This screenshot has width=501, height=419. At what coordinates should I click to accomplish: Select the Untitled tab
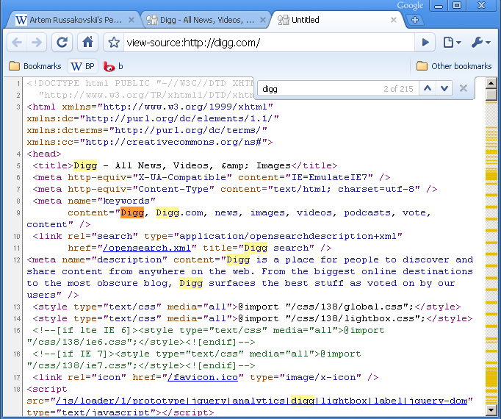pos(334,20)
